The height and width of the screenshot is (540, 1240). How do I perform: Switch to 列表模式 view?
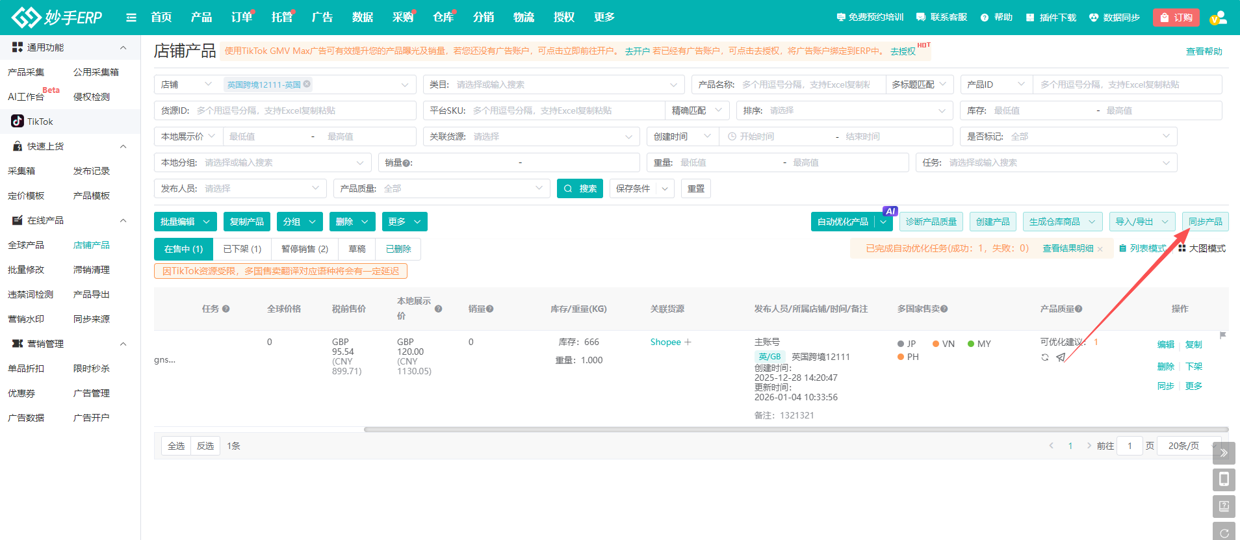point(1143,248)
